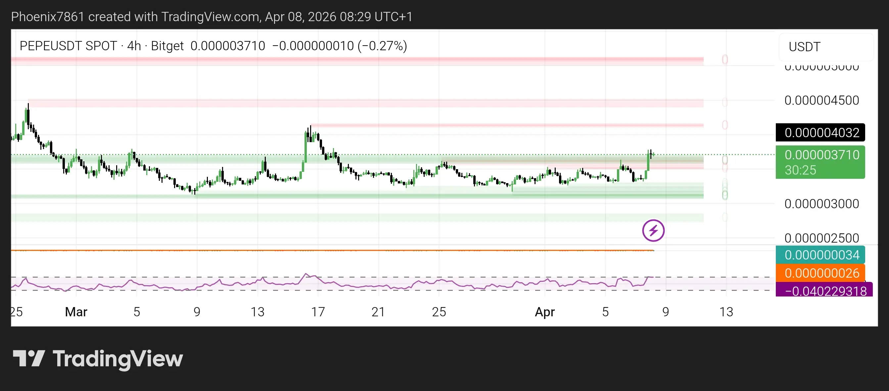
Task: Click the header text Phoenix7861 created with TradingView.com
Action: tap(211, 17)
